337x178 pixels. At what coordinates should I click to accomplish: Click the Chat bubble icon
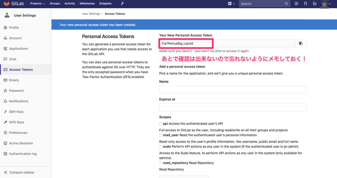point(5,59)
